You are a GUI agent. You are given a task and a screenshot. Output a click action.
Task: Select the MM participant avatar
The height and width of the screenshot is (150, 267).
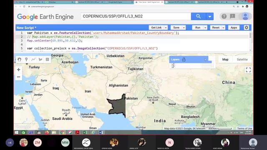click(65, 142)
